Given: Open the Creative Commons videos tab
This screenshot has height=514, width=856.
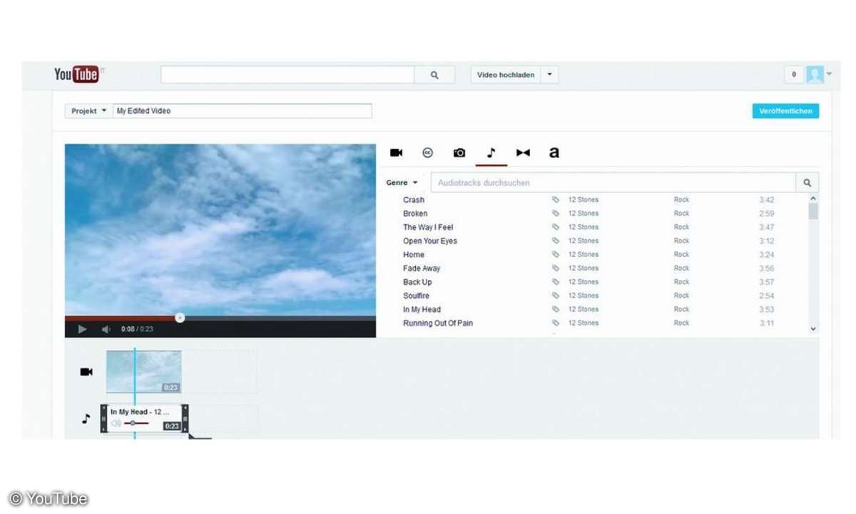Looking at the screenshot, I should tap(428, 153).
